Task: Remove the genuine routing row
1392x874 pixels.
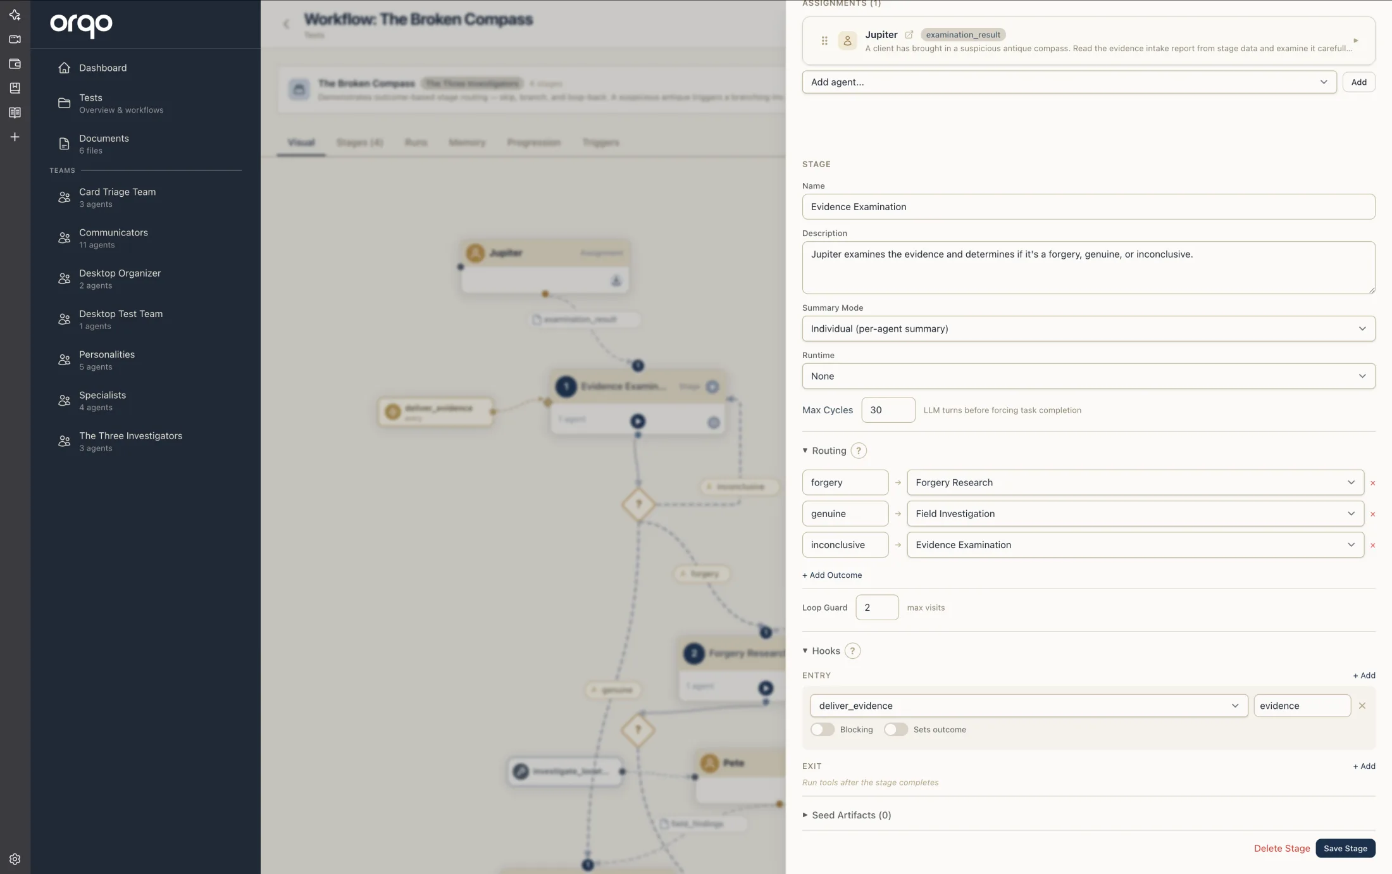Action: tap(1372, 514)
